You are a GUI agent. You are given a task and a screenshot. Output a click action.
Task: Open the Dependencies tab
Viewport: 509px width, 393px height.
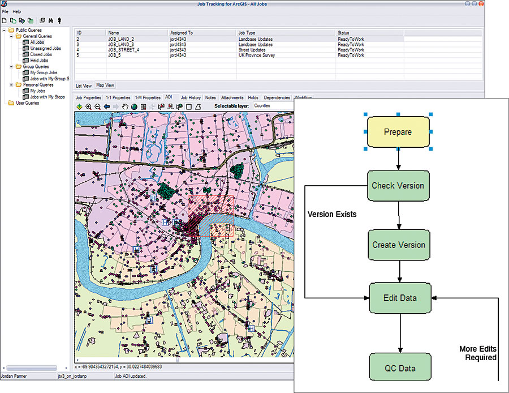pos(277,97)
